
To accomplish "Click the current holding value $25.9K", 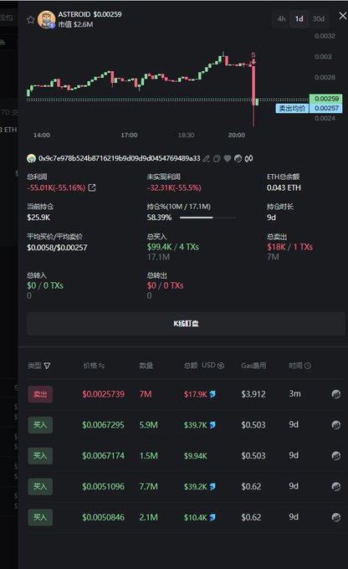I will tap(38, 218).
